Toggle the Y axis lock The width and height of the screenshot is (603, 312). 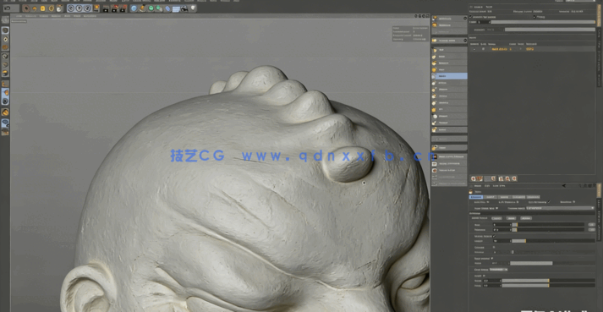click(79, 8)
